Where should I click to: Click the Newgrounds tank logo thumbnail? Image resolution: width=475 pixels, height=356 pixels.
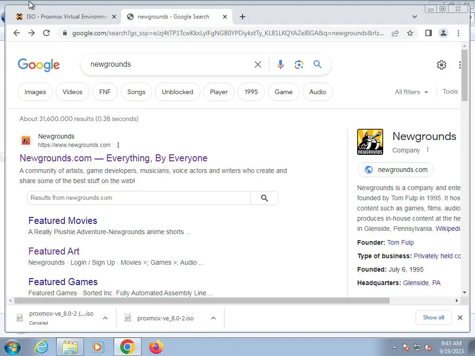pyautogui.click(x=370, y=142)
